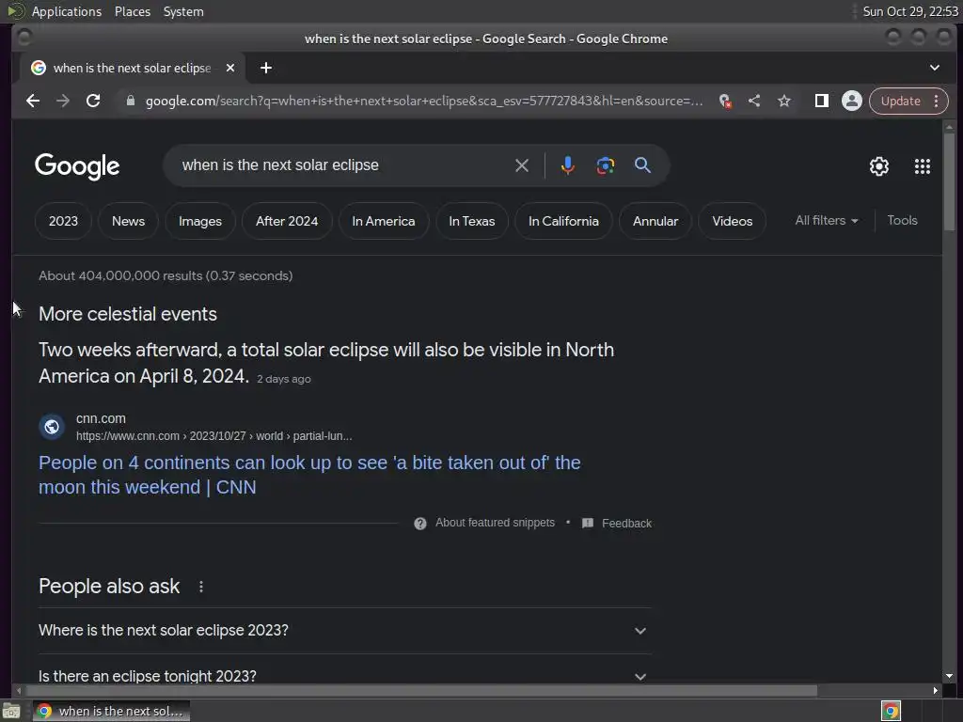The width and height of the screenshot is (963, 722).
Task: Click the taskbar Chrome window button
Action: (112, 711)
